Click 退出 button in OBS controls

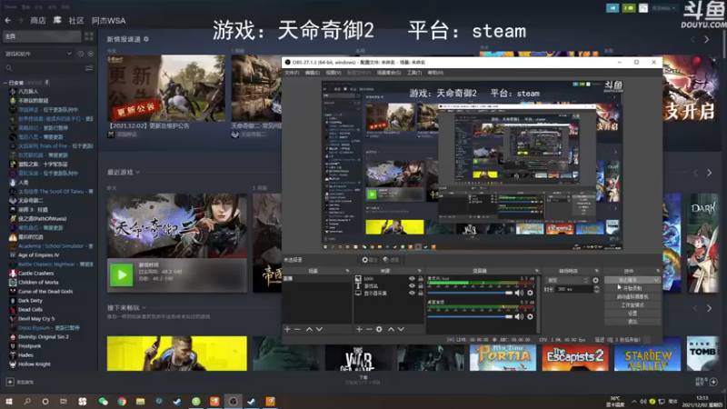coord(632,322)
